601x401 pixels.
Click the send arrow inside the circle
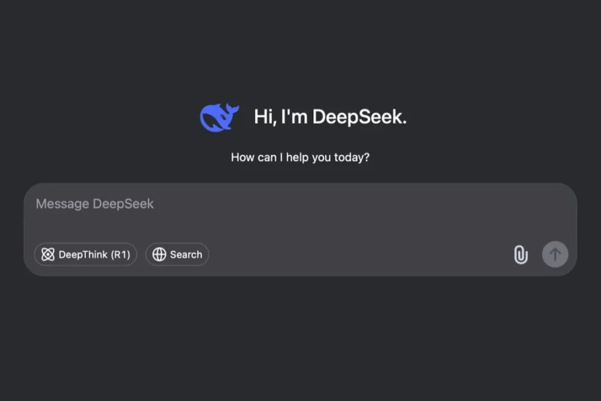tap(555, 255)
